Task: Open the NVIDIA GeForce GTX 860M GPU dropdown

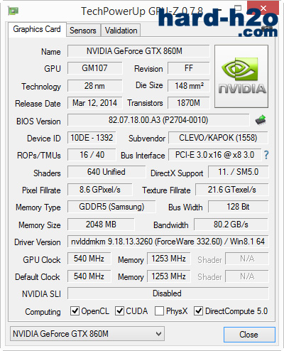Action: (87, 334)
